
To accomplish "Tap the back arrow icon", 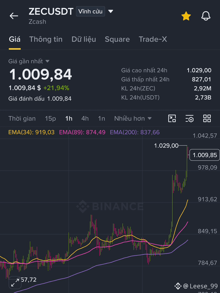I will pyautogui.click(x=14, y=16).
